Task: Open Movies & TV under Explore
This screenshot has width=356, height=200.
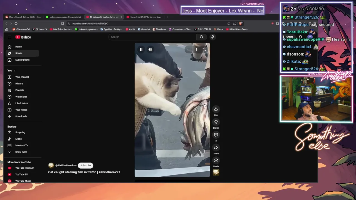Action: pos(22,146)
